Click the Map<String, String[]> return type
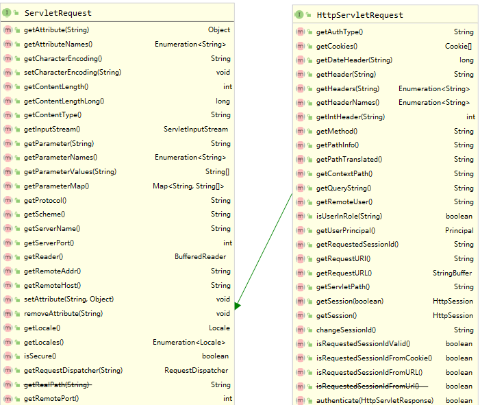The image size is (480, 405). click(x=188, y=186)
